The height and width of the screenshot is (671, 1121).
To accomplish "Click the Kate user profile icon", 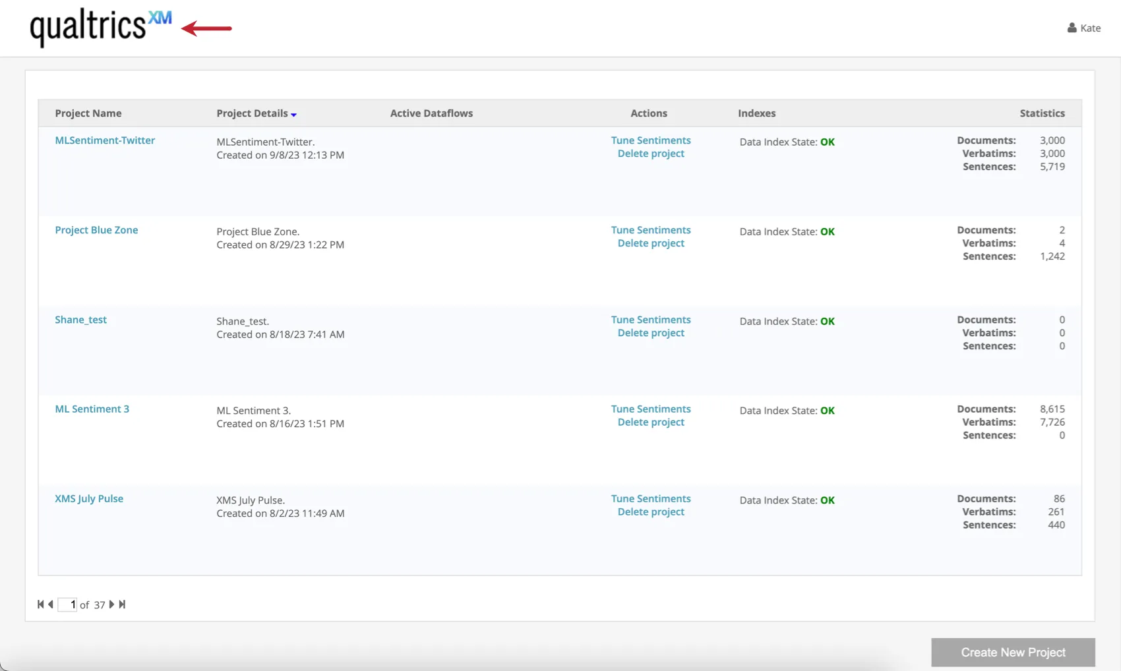I will (x=1072, y=28).
